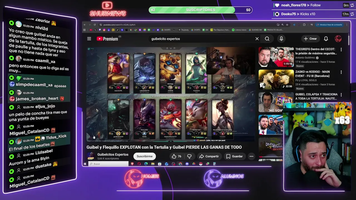Open video titled ZASKO vs KODIGO - MAIN EVENT
Screen dimensions: 356x200
313,74
